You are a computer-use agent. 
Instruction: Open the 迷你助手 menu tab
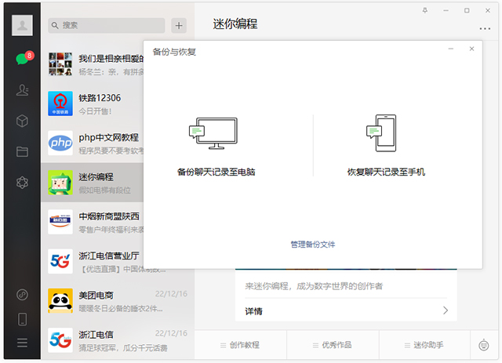tap(424, 345)
